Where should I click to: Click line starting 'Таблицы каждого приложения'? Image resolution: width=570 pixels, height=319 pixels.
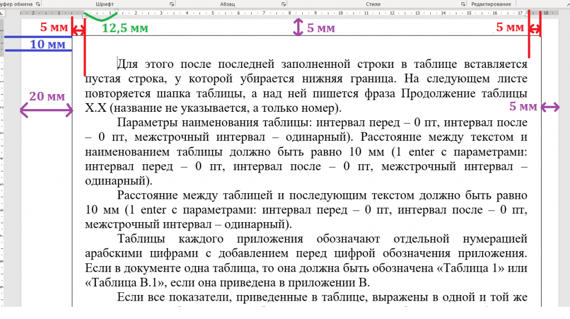click(x=322, y=239)
